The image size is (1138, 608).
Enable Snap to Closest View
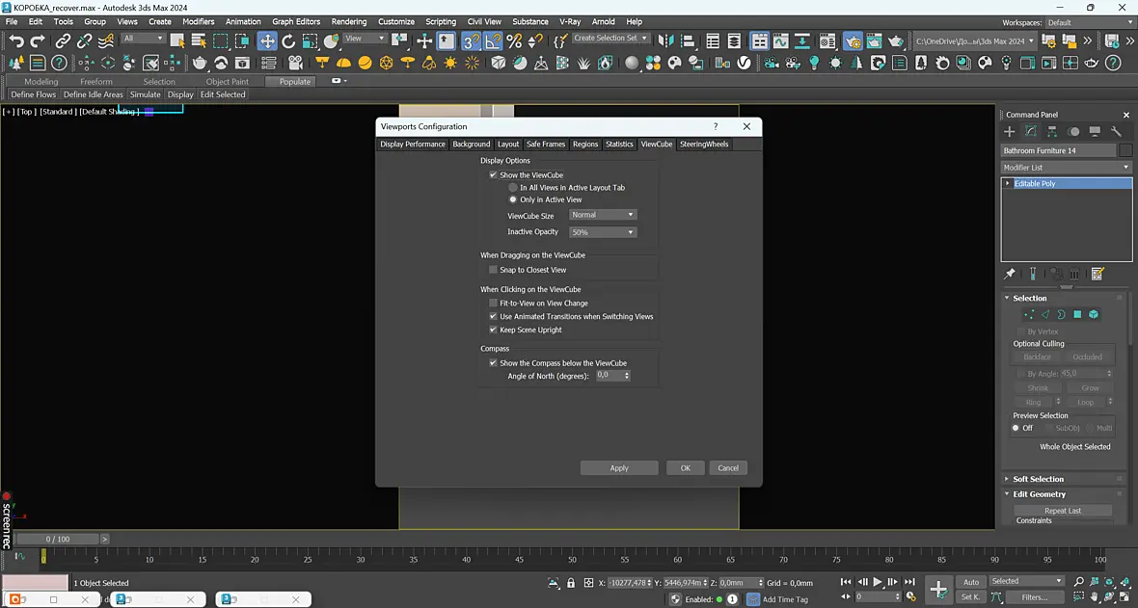point(493,269)
